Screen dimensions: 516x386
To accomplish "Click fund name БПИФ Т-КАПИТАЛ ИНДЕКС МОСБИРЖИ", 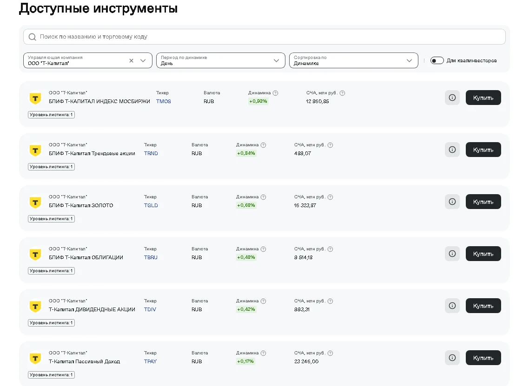I will pyautogui.click(x=99, y=101).
